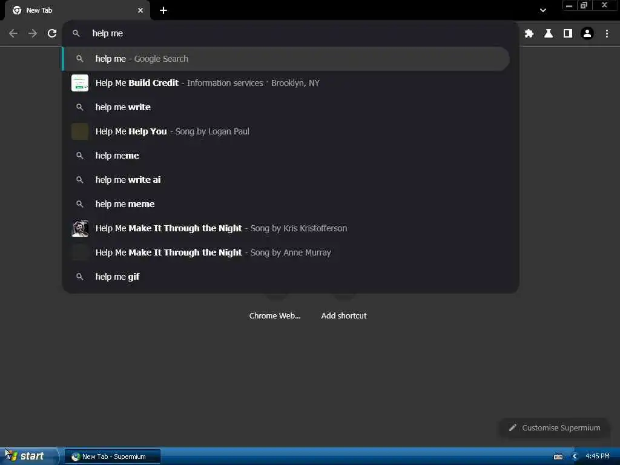Viewport: 620px width, 465px height.
Task: Toggle the side panel icon
Action: (x=567, y=34)
